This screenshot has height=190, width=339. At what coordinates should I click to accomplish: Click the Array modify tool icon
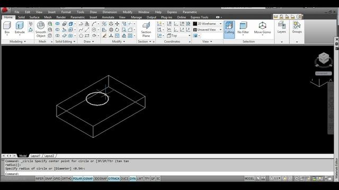point(130,36)
